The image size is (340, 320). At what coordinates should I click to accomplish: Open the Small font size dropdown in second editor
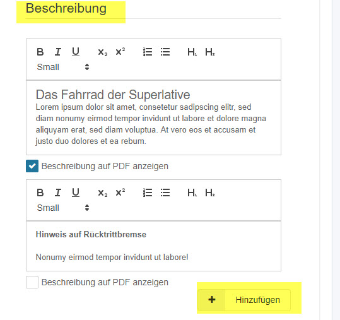[63, 208]
